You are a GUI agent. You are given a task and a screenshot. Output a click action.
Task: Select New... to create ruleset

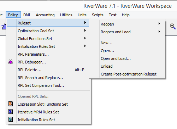coord(127,43)
